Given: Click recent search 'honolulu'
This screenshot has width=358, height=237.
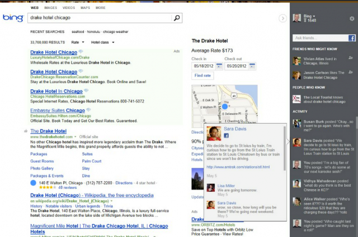Looking at the screenshot, I should (x=93, y=32).
